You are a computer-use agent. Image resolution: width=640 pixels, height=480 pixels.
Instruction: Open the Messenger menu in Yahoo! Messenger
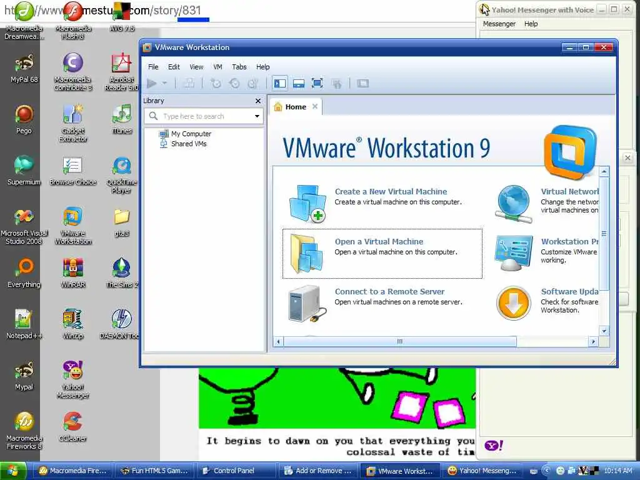pyautogui.click(x=499, y=24)
